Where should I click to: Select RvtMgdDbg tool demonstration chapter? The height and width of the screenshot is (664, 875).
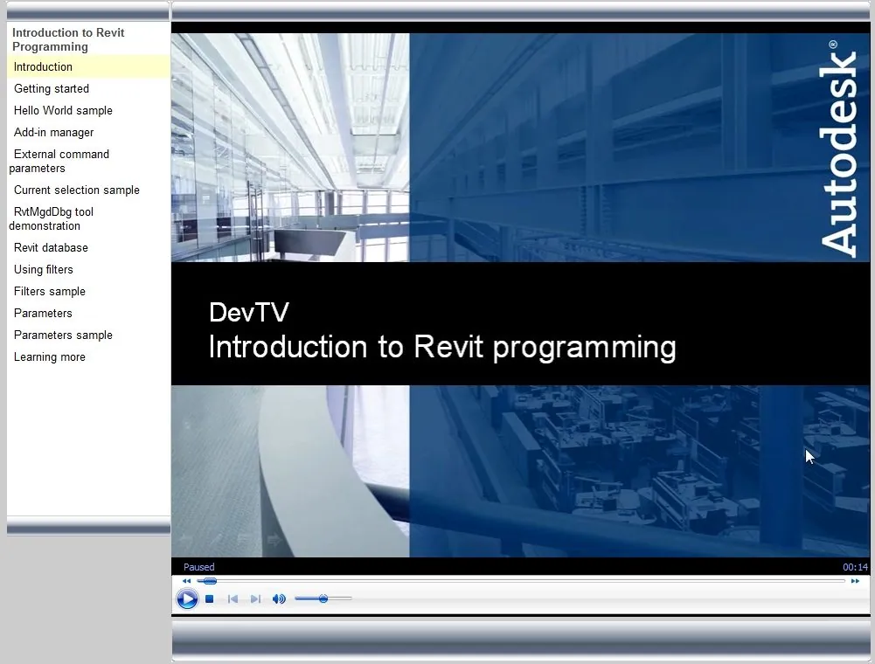coord(52,218)
